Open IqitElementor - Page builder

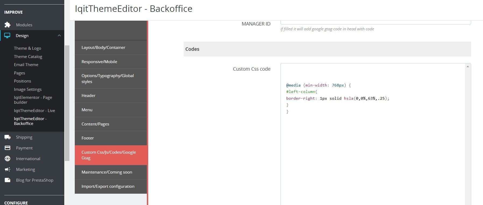(33, 100)
